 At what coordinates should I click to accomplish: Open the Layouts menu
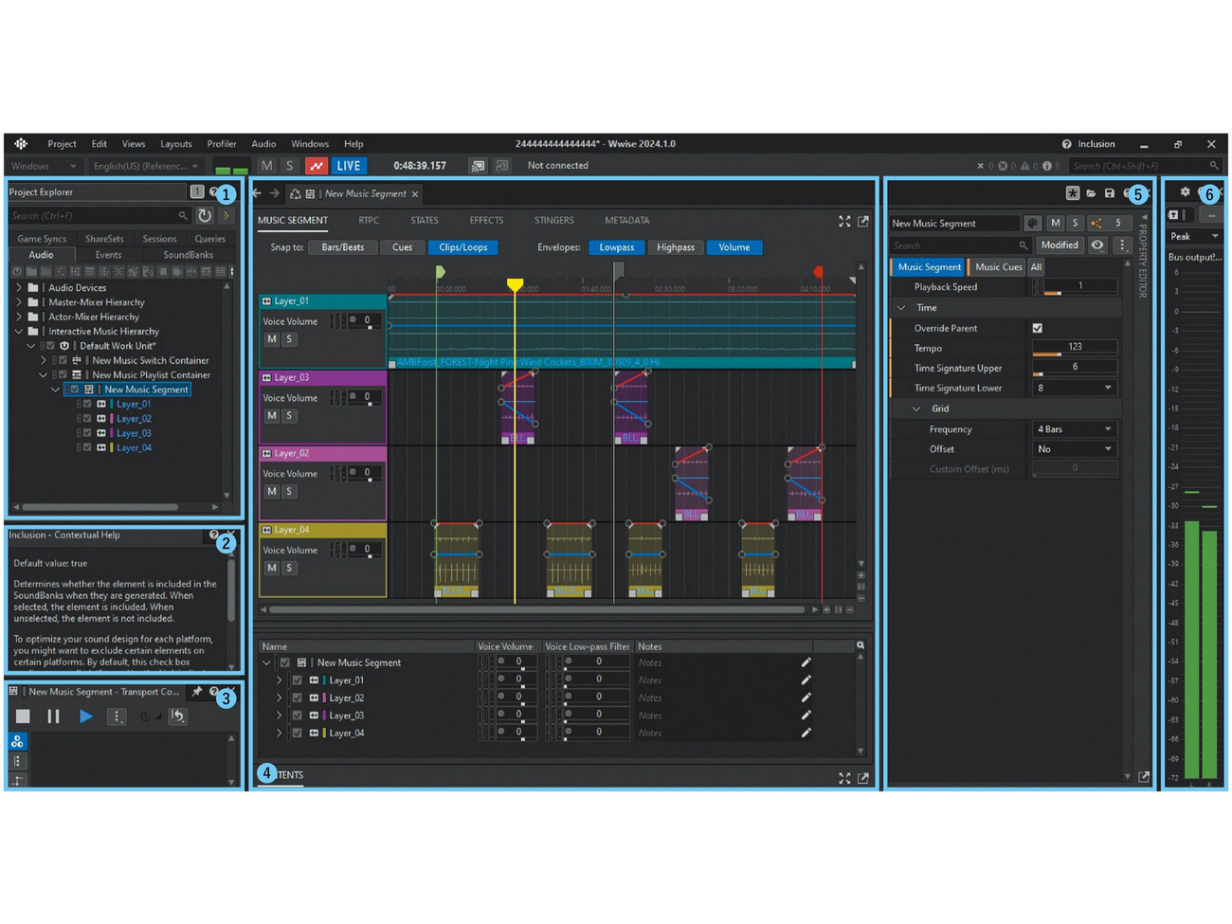click(x=175, y=144)
